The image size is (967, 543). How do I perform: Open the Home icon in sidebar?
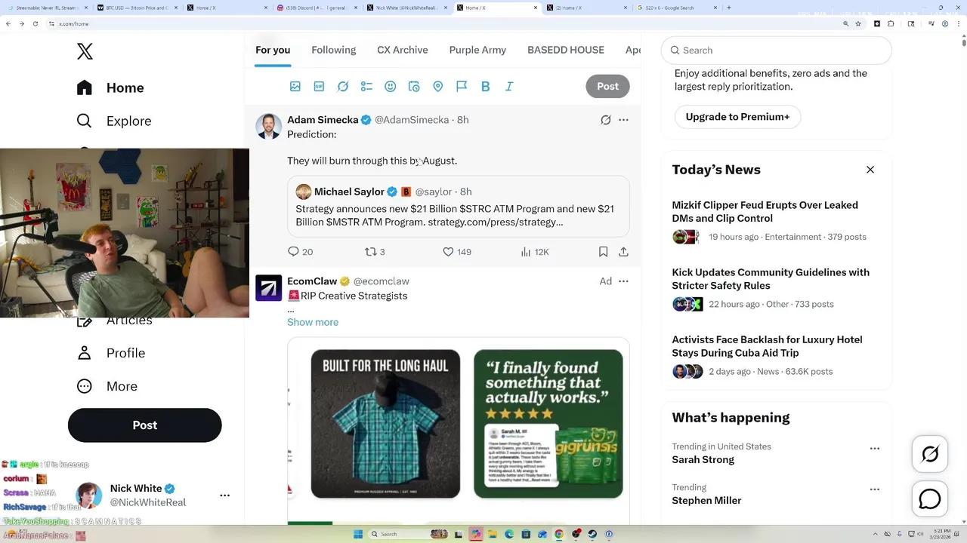85,87
